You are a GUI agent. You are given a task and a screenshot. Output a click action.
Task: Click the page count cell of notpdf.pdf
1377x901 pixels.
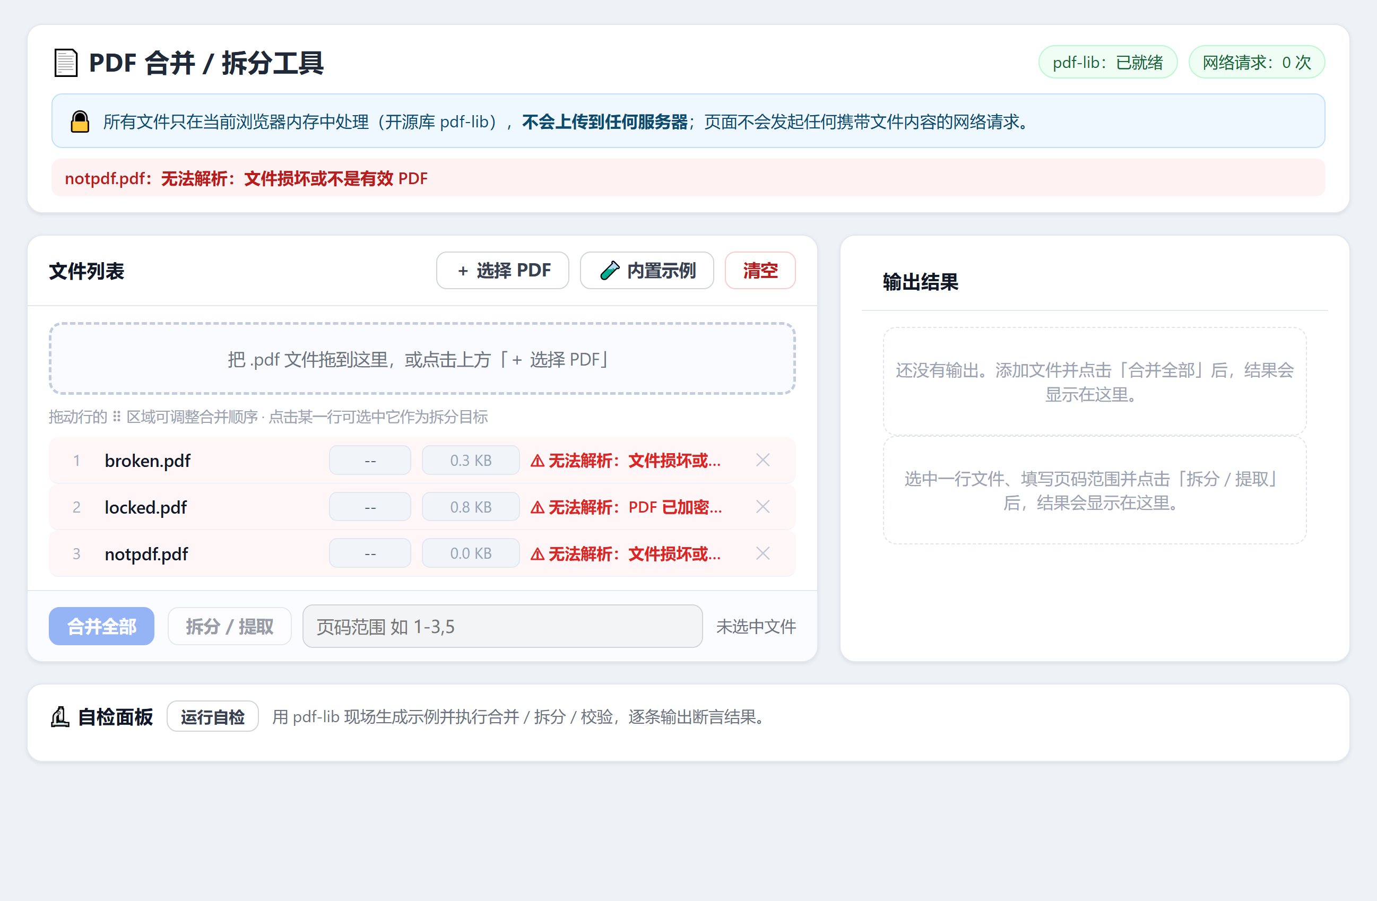[370, 554]
